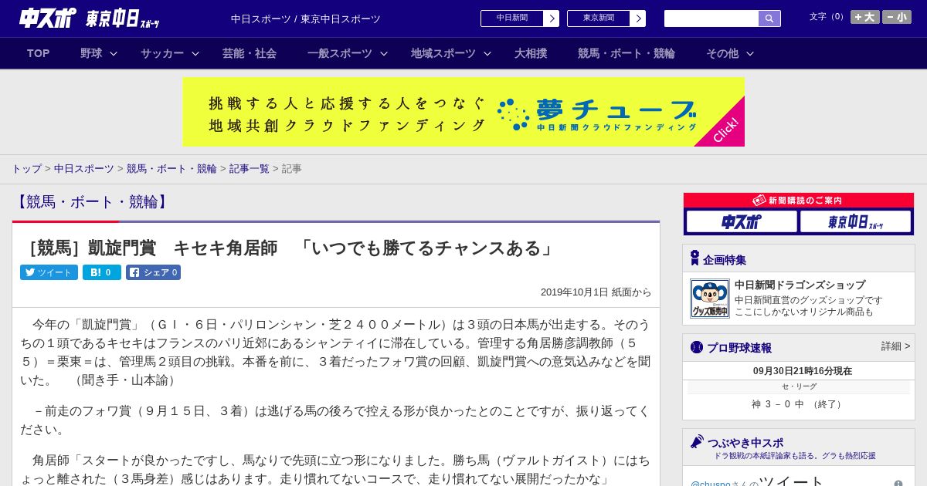Click the 企画特集 ribbon icon
Viewport: 927px width, 486px height.
695,258
